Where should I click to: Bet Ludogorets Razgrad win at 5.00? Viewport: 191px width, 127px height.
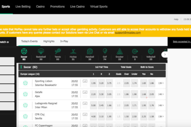[93, 105]
